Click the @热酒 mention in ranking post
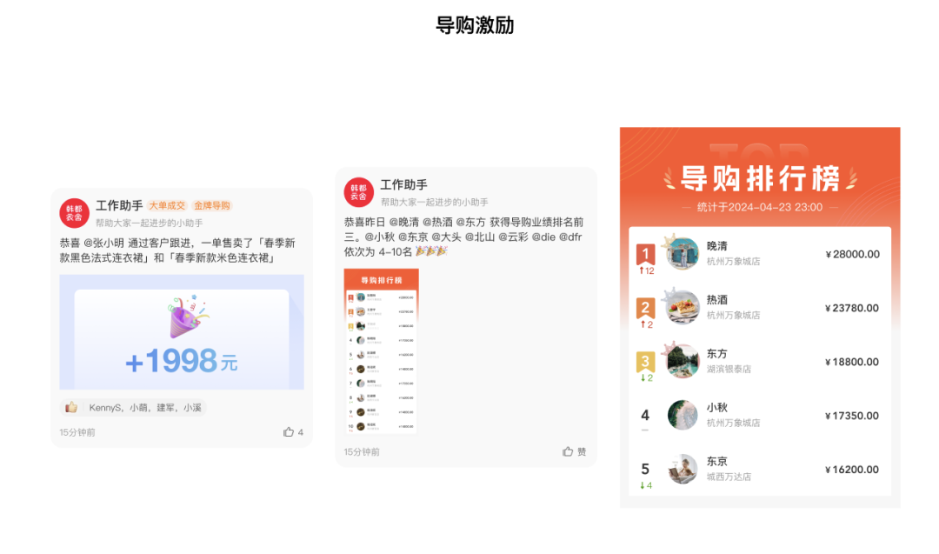Image resolution: width=939 pixels, height=554 pixels. coord(438,222)
